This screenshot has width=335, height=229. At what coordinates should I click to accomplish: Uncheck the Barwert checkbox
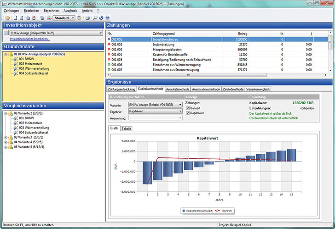(x=188, y=108)
